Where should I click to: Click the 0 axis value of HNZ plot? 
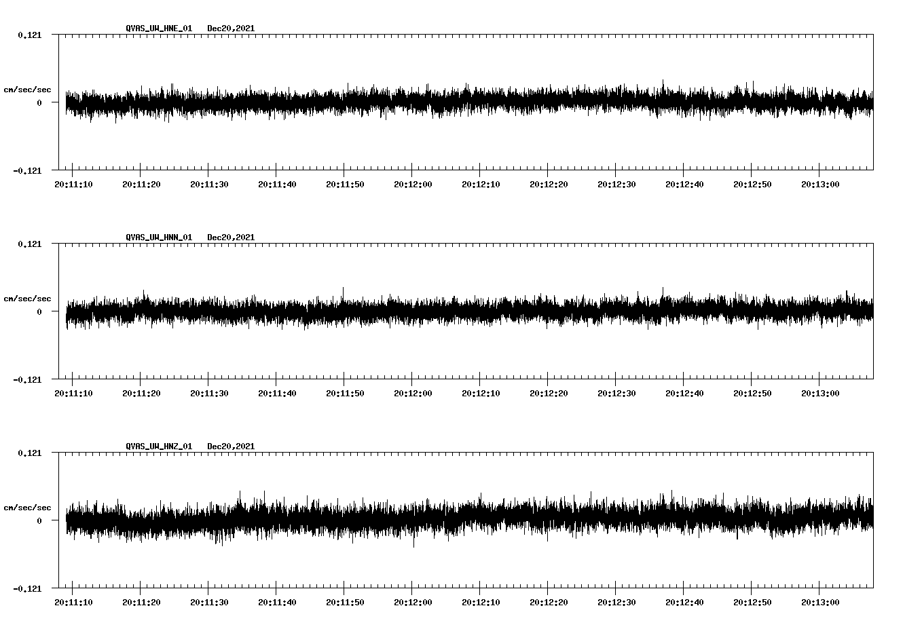click(x=39, y=520)
